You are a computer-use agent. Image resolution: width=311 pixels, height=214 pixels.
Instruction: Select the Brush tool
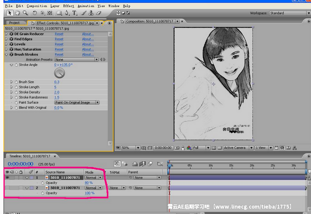click(83, 13)
